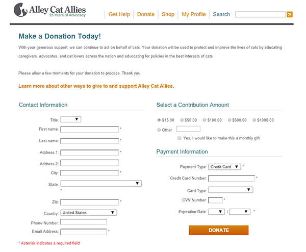Open the Country dropdown showing United States

coord(89,213)
